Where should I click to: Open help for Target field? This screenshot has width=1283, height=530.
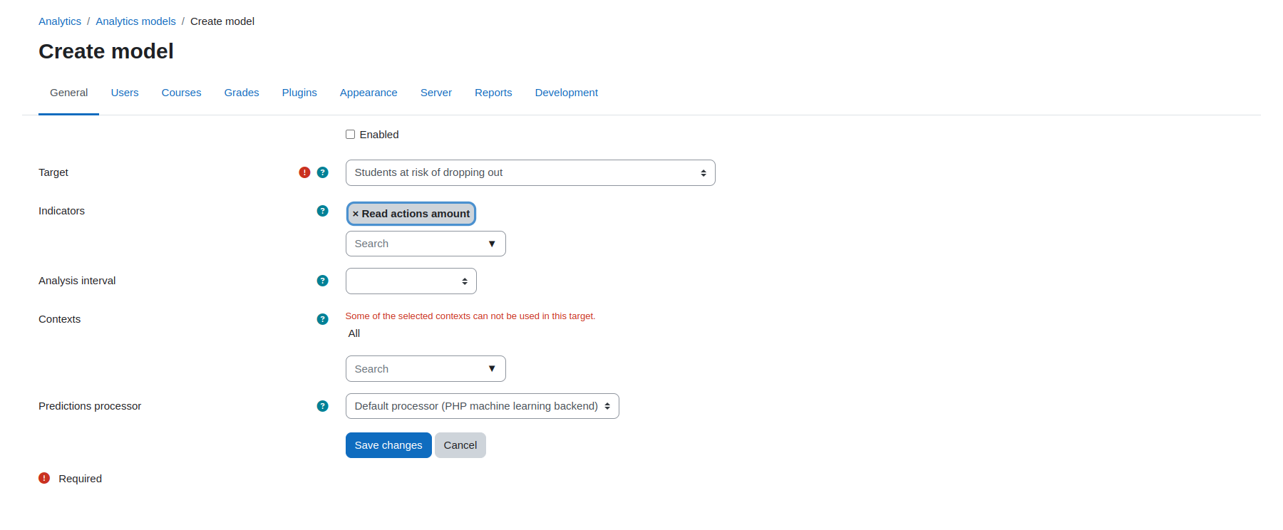coord(322,172)
